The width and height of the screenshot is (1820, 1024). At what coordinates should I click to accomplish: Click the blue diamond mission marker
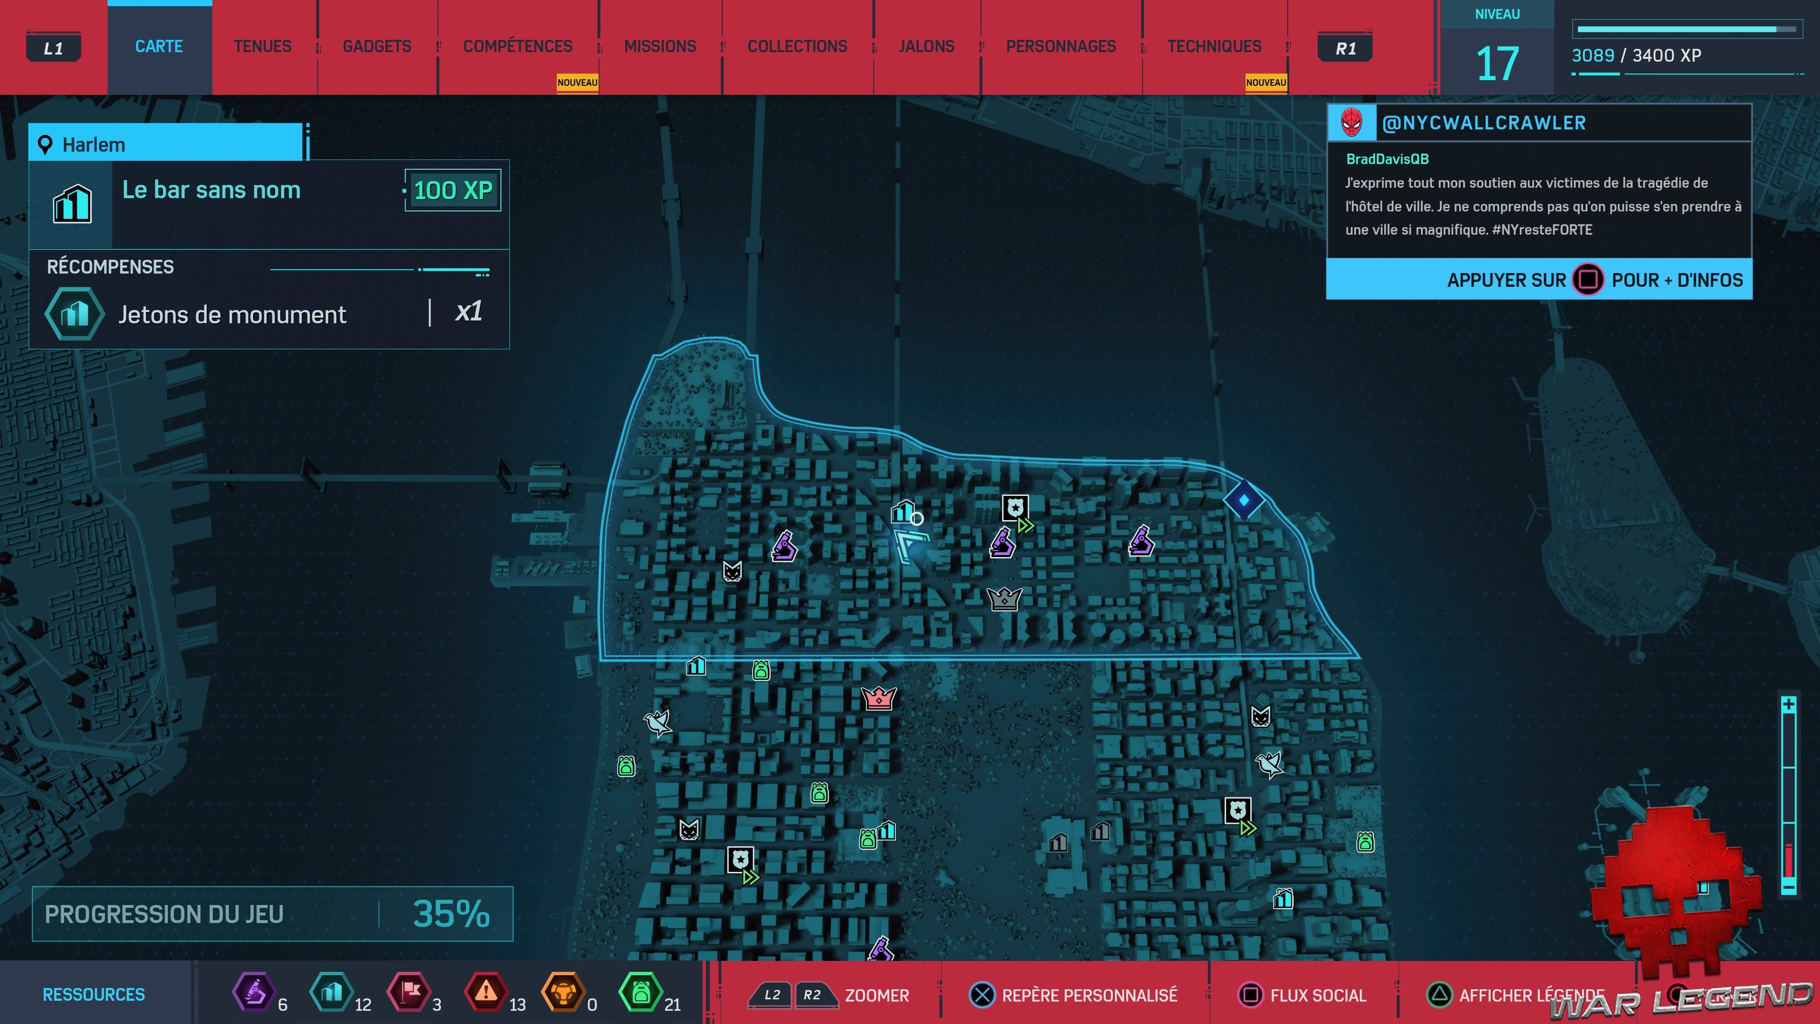[1244, 500]
